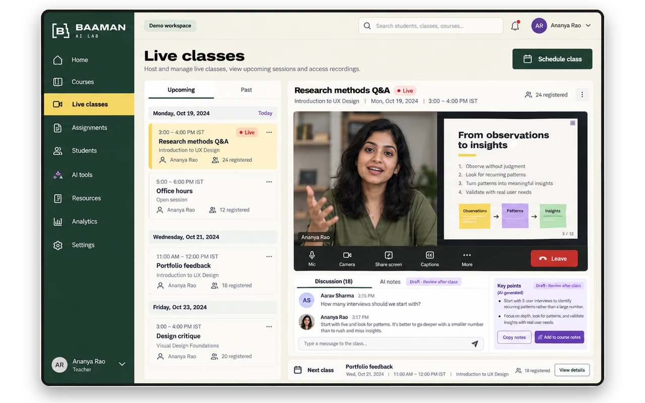The image size is (645, 403).
Task: Open Assignments from the sidebar
Action: coord(89,127)
